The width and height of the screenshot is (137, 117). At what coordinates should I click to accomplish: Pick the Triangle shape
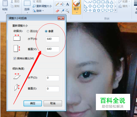point(112,2)
